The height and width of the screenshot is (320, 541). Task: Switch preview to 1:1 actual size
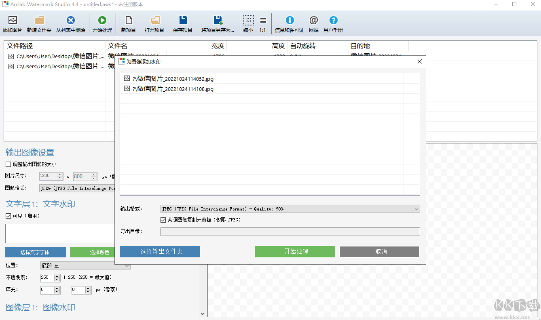(264, 23)
